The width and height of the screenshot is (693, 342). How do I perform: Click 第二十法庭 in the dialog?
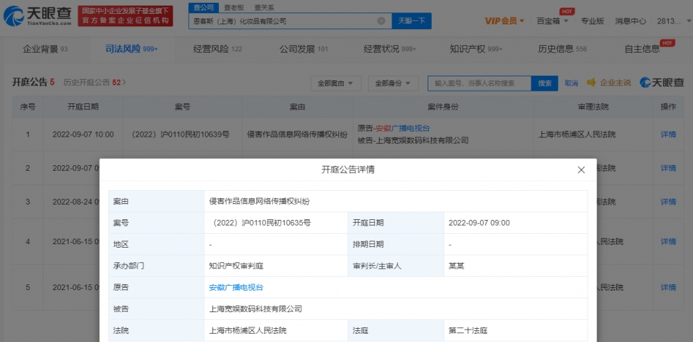click(x=468, y=330)
